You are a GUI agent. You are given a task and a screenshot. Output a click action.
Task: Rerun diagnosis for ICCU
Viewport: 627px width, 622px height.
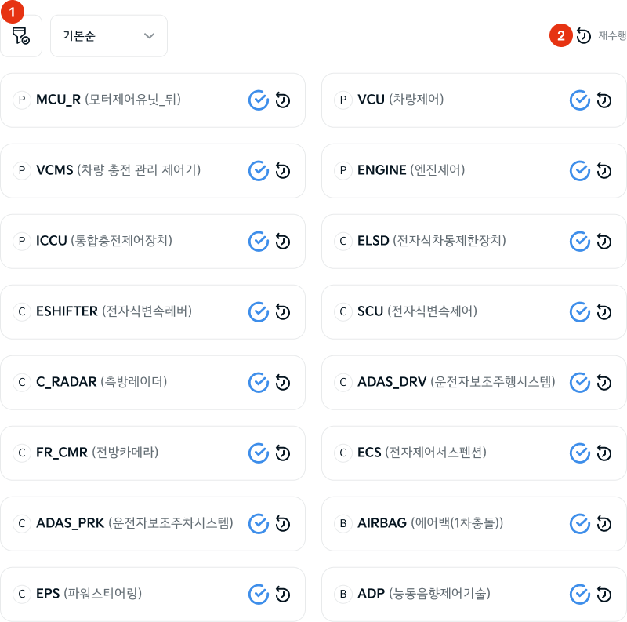(283, 242)
